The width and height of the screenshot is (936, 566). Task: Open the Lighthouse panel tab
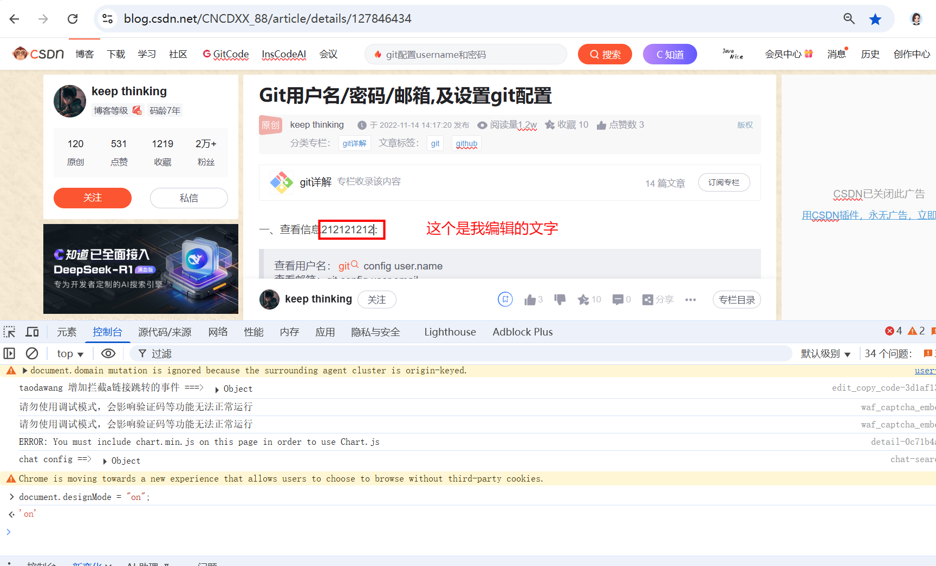pos(450,332)
